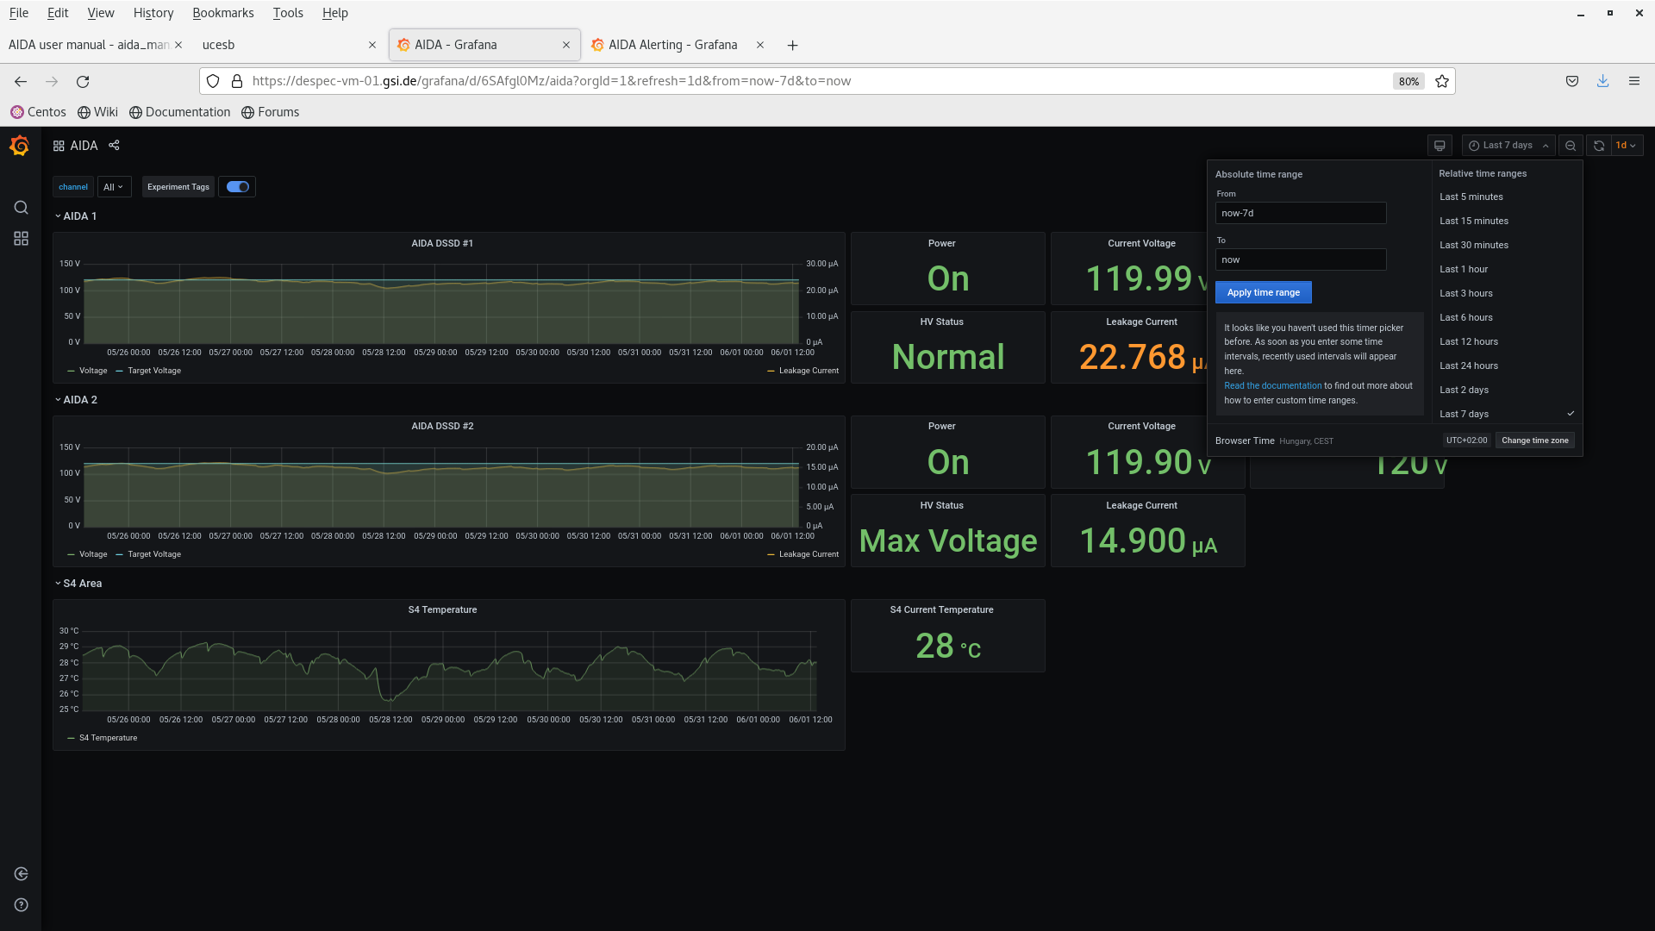Cycle view mode with the monitor icon
The height and width of the screenshot is (931, 1655).
(1440, 146)
